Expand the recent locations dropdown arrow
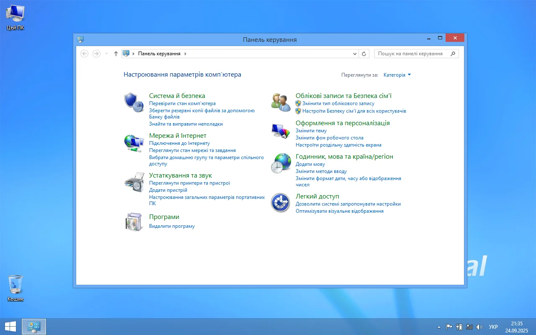536x335 pixels. point(106,54)
